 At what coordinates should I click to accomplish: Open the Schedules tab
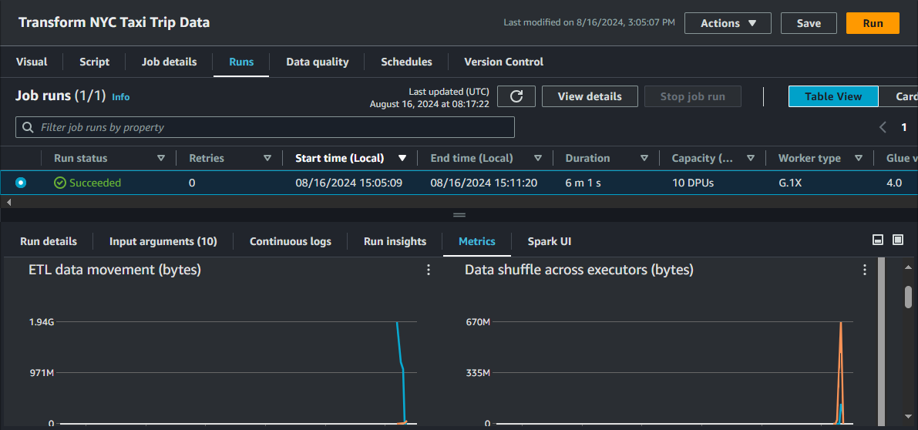point(406,62)
